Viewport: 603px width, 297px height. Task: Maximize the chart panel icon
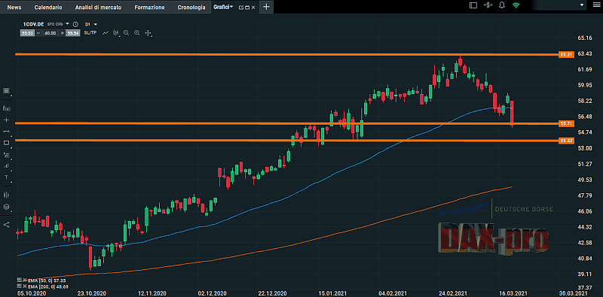[x=247, y=8]
